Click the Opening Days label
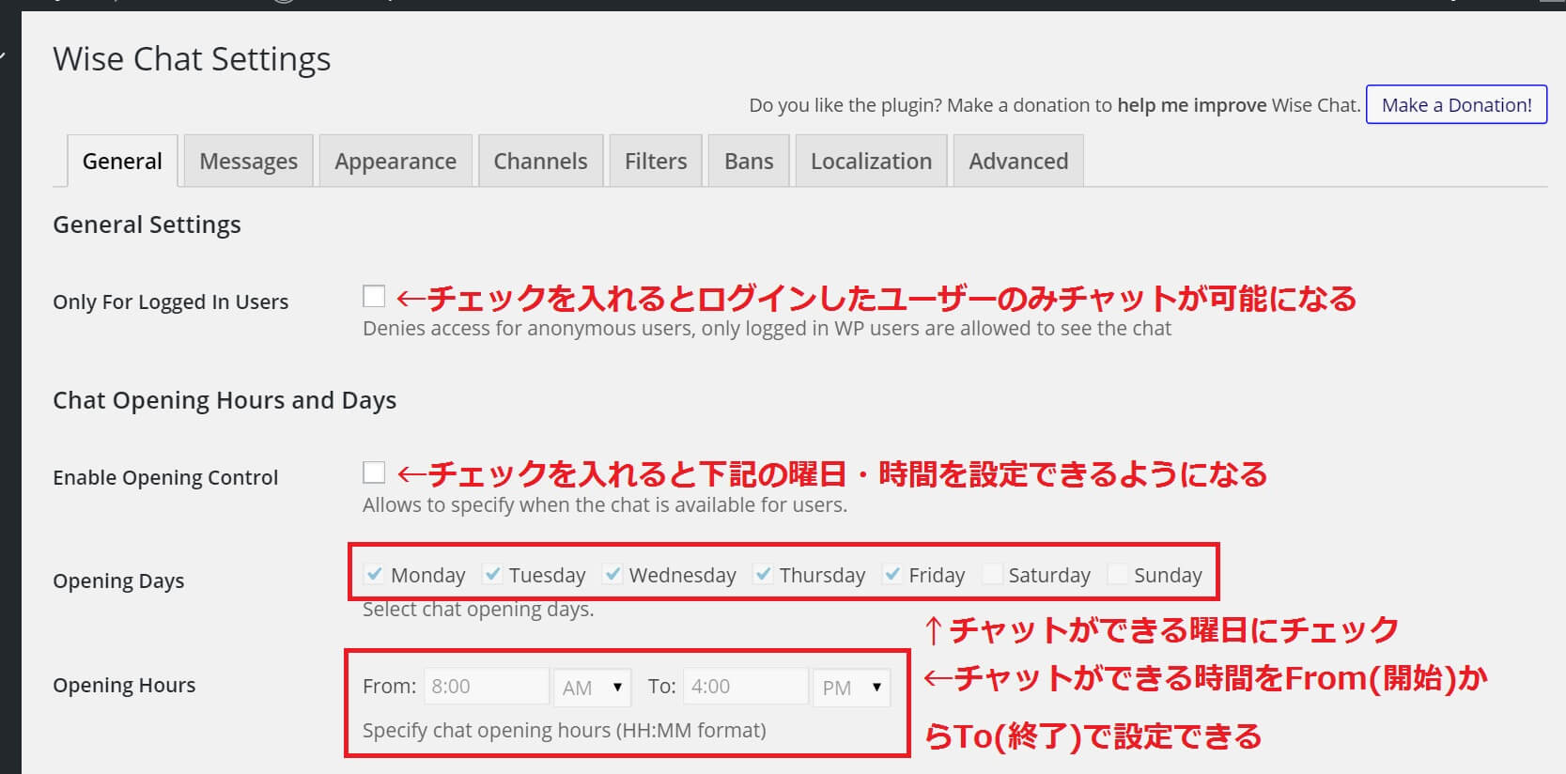The height and width of the screenshot is (774, 1566). click(118, 581)
